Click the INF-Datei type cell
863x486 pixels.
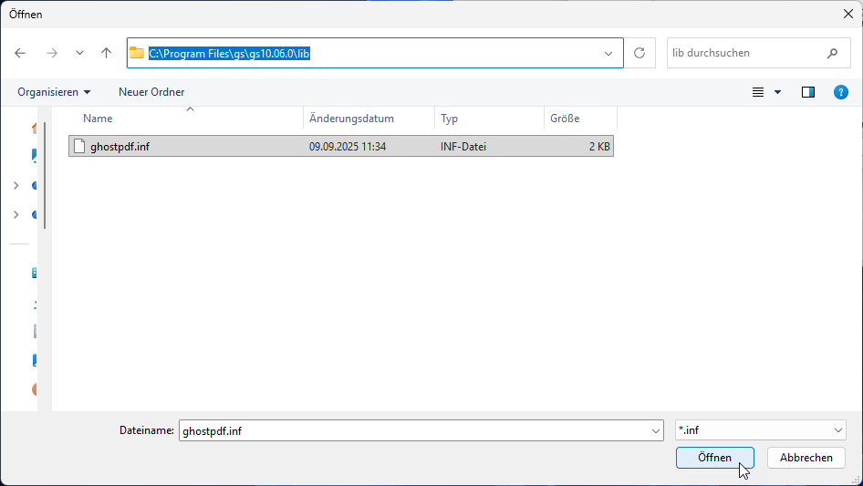tap(463, 147)
